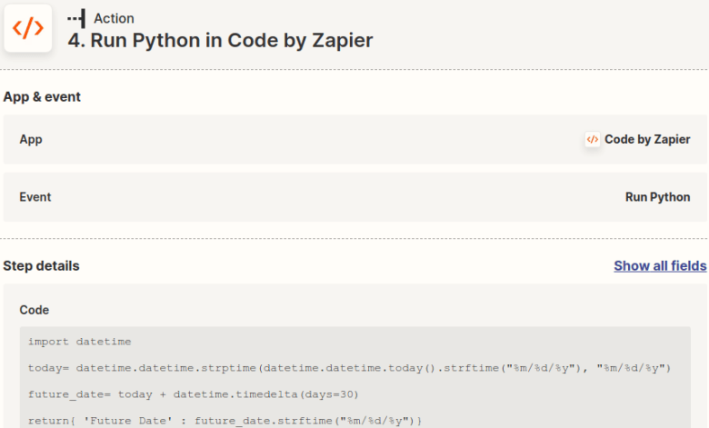Click the Action label in the header
The width and height of the screenshot is (709, 428).
click(114, 18)
